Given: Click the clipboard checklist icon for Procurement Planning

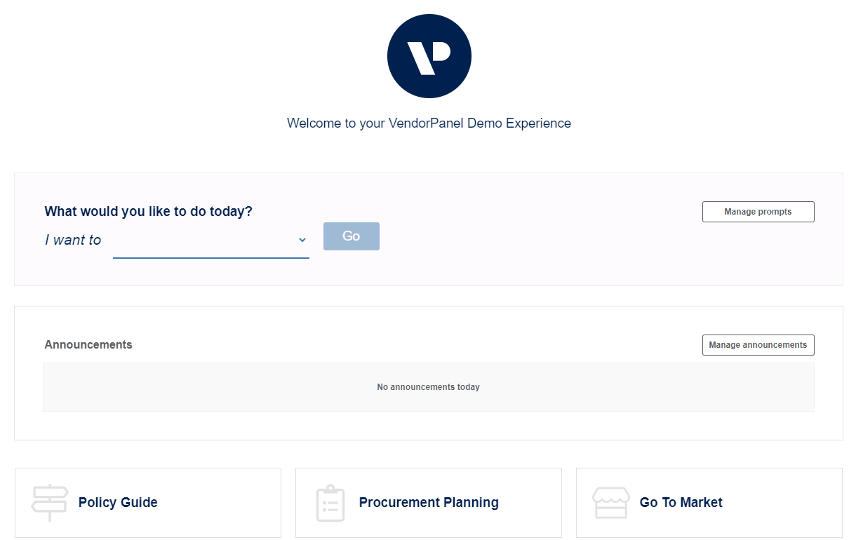Looking at the screenshot, I should pos(330,503).
